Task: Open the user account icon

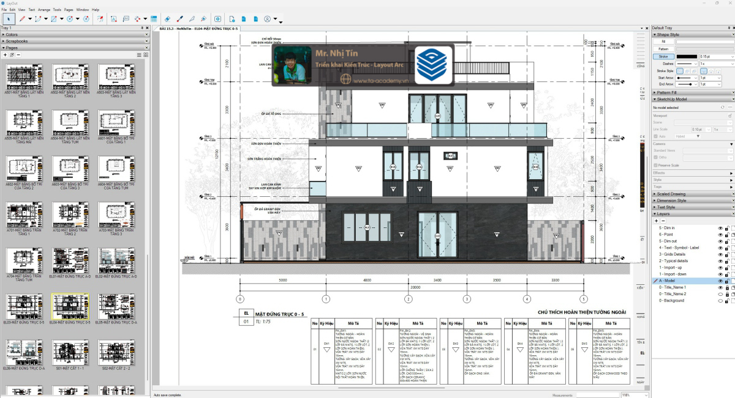Action: click(268, 19)
